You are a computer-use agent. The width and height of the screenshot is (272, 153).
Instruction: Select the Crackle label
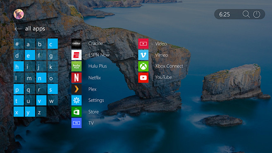point(95,43)
